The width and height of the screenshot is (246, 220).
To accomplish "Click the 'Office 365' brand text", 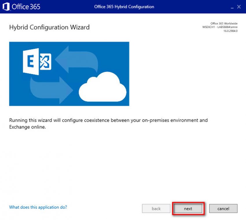I will point(25,7).
